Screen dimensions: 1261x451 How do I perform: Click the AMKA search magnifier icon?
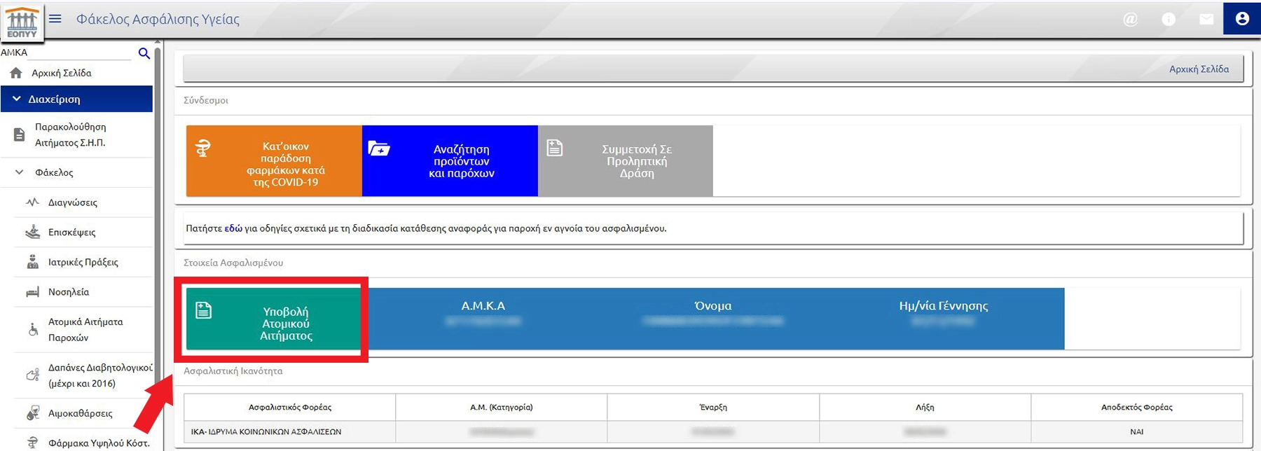[144, 53]
